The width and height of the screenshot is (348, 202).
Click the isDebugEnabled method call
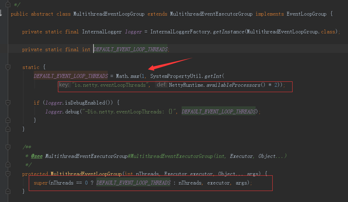click(x=85, y=103)
